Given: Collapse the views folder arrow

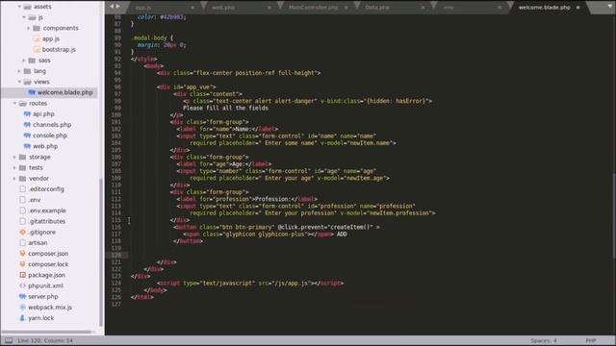Looking at the screenshot, I should 19,82.
